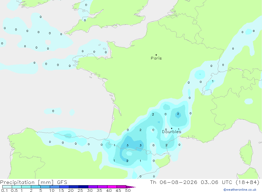Select the black dot marking Paris
The image size is (262, 192).
click(156, 55)
